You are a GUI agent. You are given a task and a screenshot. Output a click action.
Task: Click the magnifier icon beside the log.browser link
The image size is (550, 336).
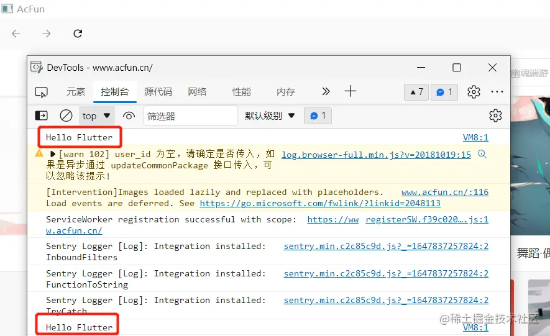coord(482,154)
